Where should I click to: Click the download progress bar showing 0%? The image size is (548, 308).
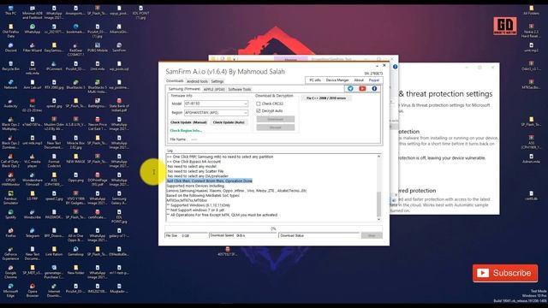click(x=273, y=228)
